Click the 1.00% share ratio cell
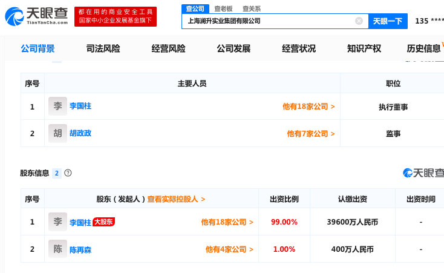This screenshot has width=444, height=273. click(x=284, y=249)
